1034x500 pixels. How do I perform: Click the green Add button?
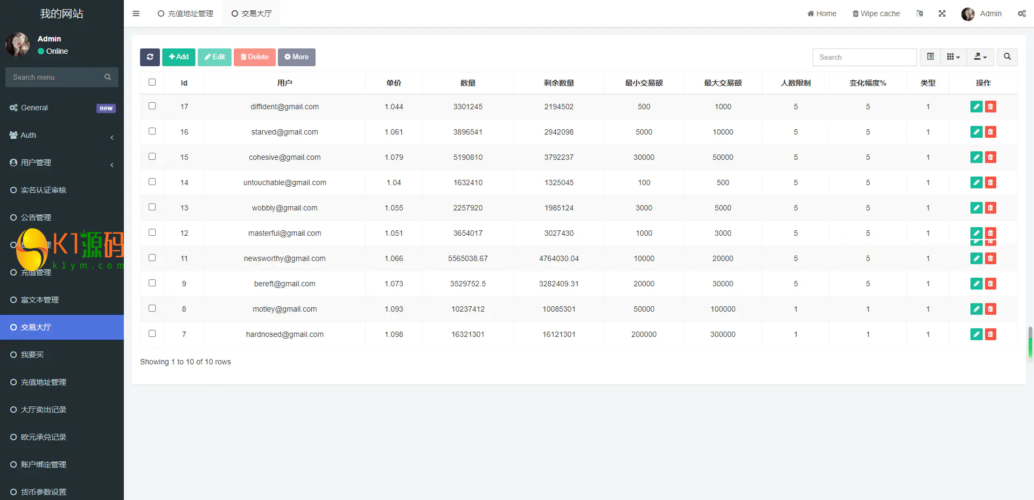(179, 57)
